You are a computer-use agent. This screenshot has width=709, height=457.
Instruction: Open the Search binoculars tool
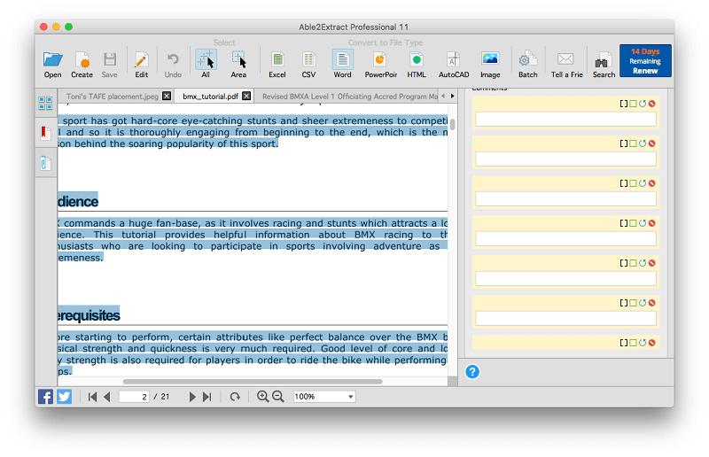tap(604, 64)
